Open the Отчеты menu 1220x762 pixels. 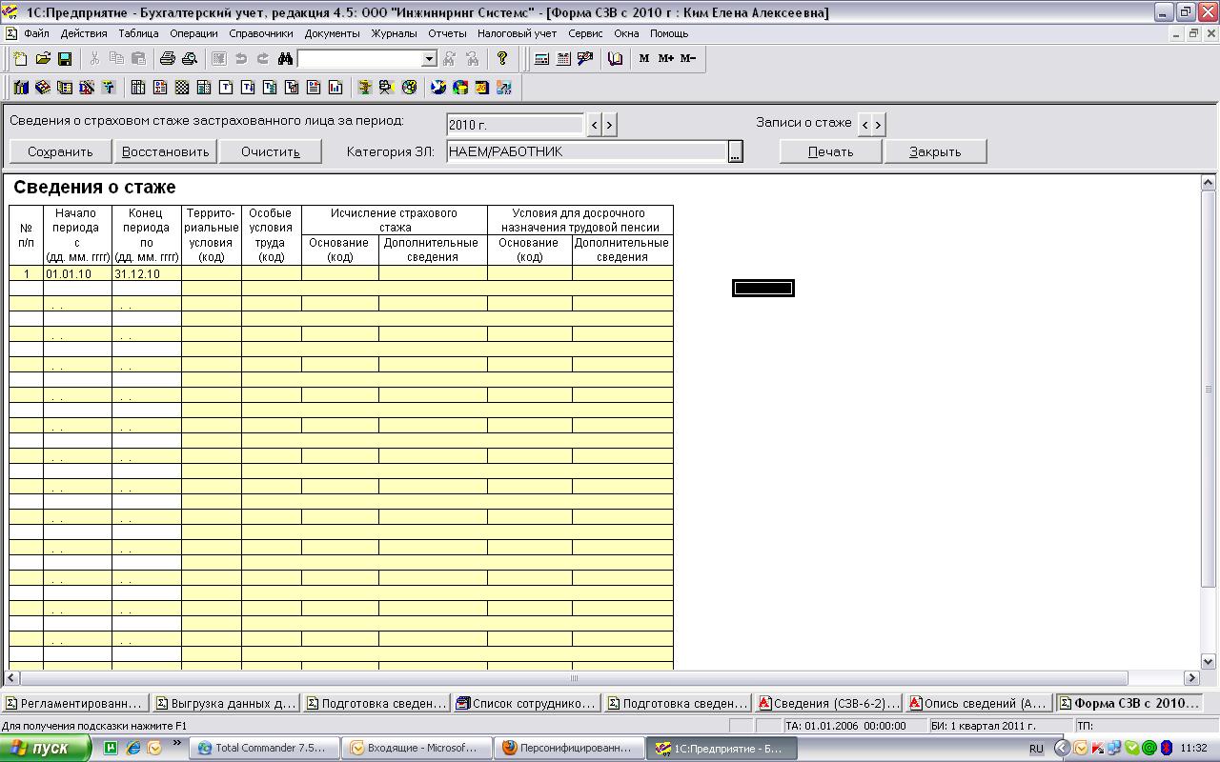pyautogui.click(x=447, y=33)
